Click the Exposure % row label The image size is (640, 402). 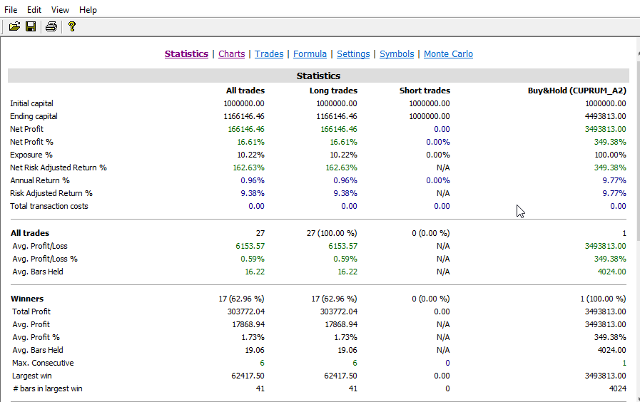point(31,155)
